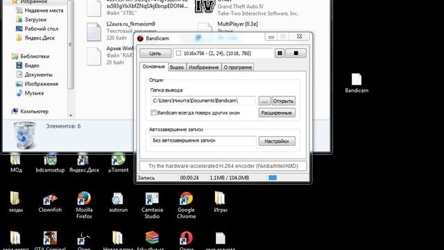
Task: Select Недавние места in Explorer sidebar
Action: pyautogui.click(x=40, y=10)
